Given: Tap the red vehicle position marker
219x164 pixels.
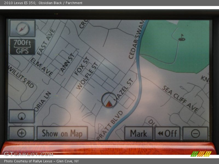Looking at the screenshot, I should coord(109,104).
